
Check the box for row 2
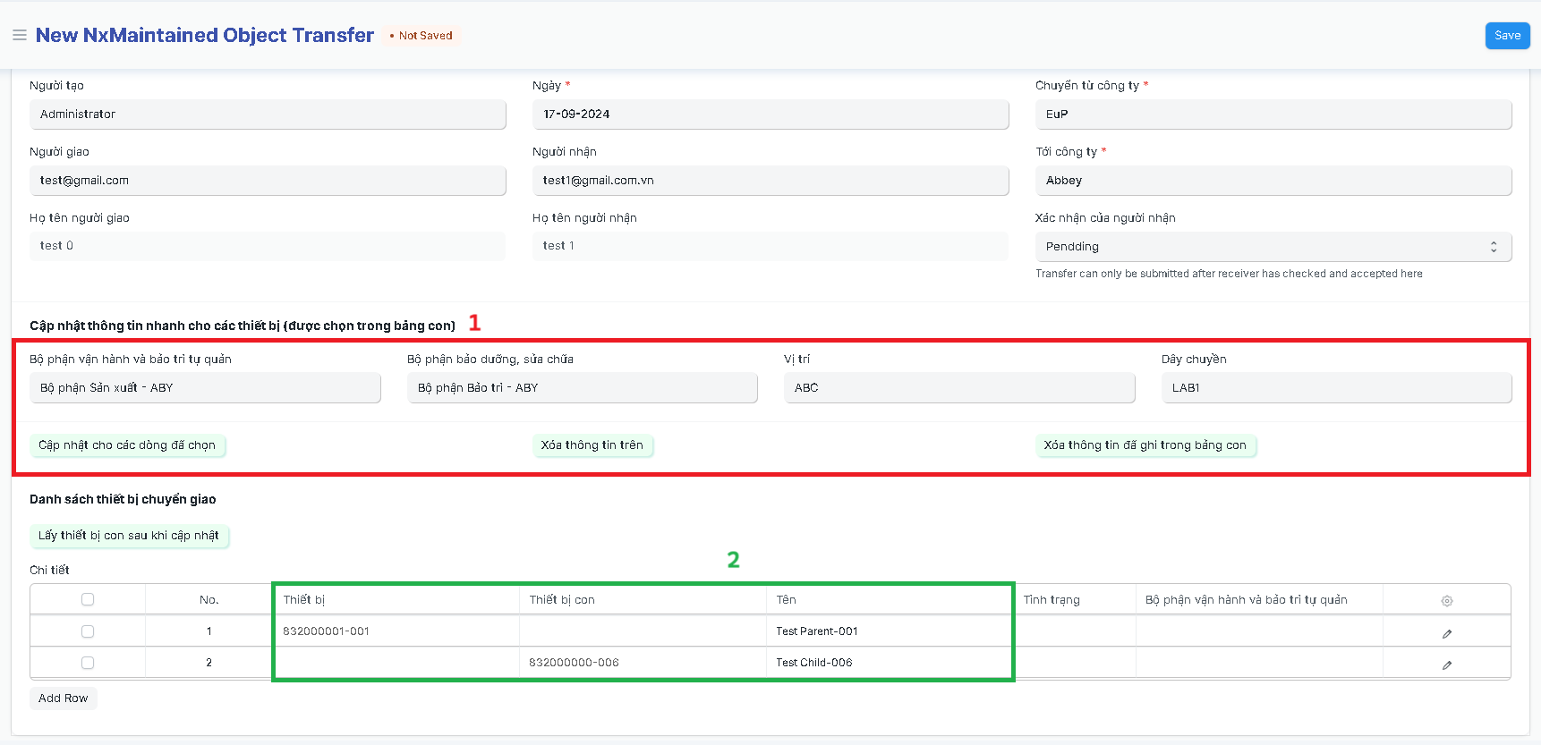[88, 663]
